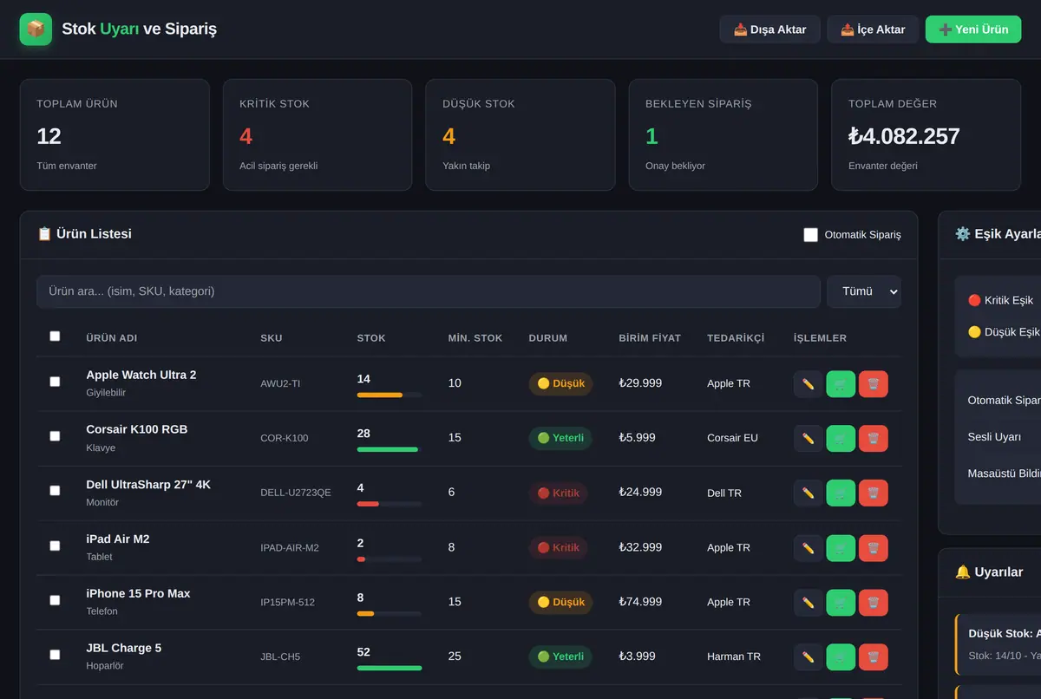The height and width of the screenshot is (699, 1041).
Task: Click the AWU2-TI SKU cell
Action: [280, 383]
